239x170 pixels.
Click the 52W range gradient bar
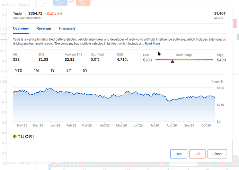click(184, 60)
